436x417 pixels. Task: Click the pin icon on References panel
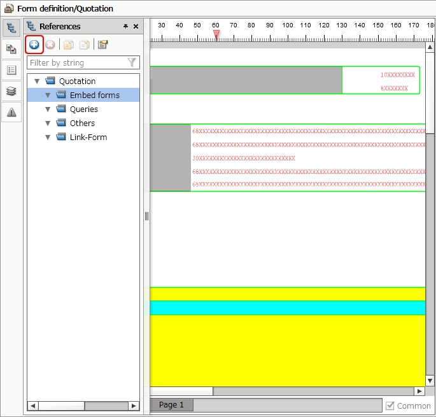pos(125,27)
